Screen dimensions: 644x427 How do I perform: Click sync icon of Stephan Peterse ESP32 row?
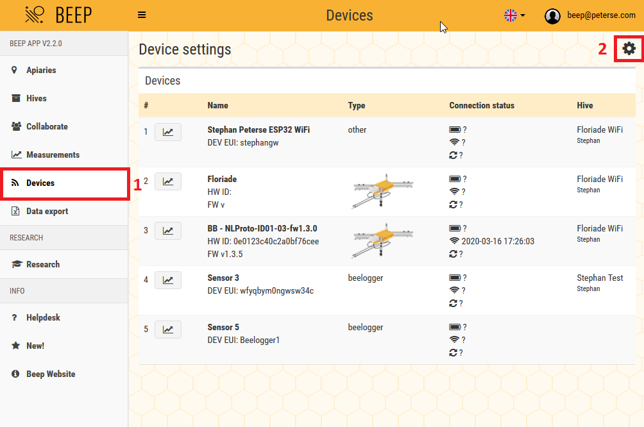[453, 155]
